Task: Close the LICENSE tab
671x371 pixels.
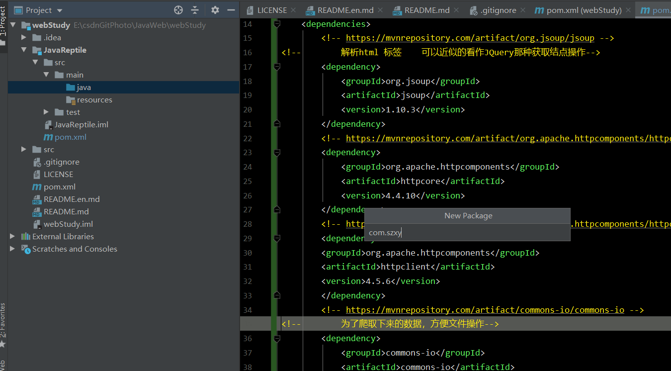Action: [294, 10]
